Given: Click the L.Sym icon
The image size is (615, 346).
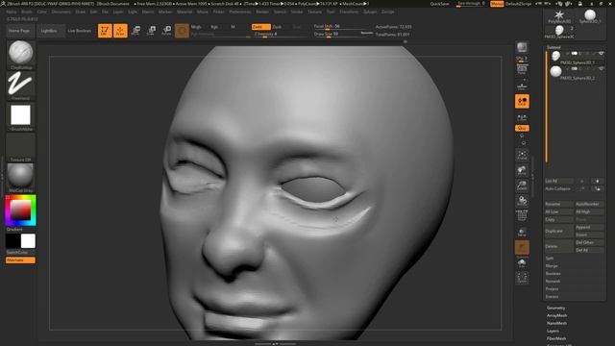Looking at the screenshot, I should (x=522, y=117).
